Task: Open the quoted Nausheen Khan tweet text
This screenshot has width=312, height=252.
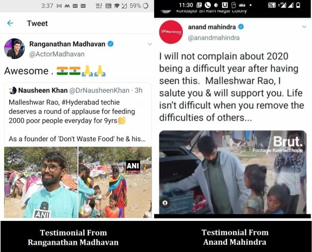Action: click(77, 121)
